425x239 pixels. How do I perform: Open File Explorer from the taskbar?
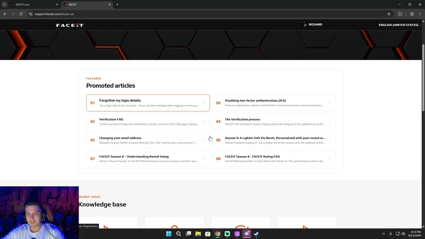tap(198, 234)
